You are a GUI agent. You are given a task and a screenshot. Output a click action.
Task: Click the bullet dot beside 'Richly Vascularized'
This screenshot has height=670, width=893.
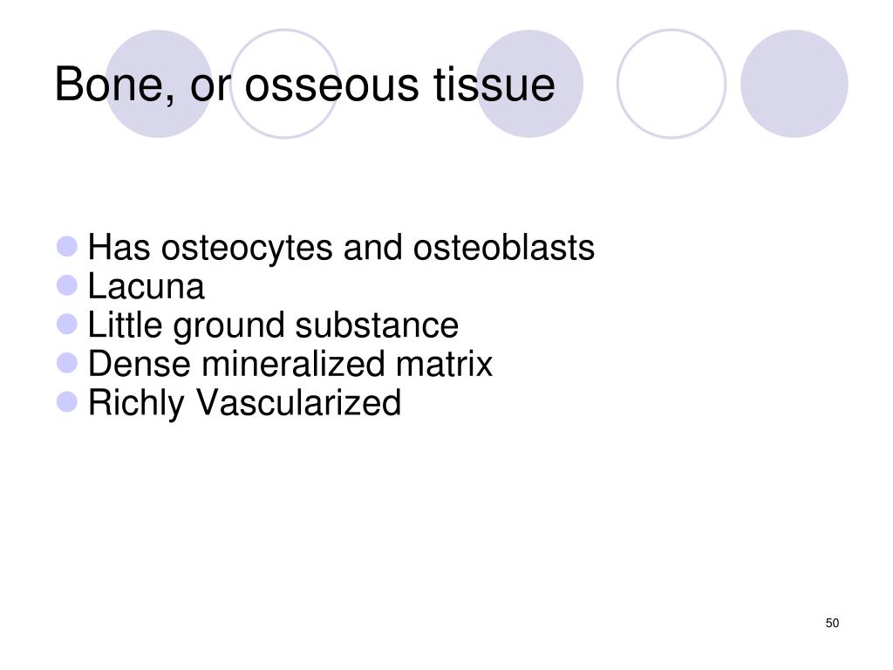[x=67, y=401]
